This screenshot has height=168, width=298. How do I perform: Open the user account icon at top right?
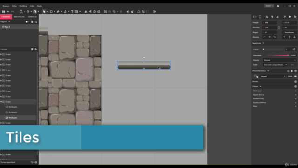point(278,6)
